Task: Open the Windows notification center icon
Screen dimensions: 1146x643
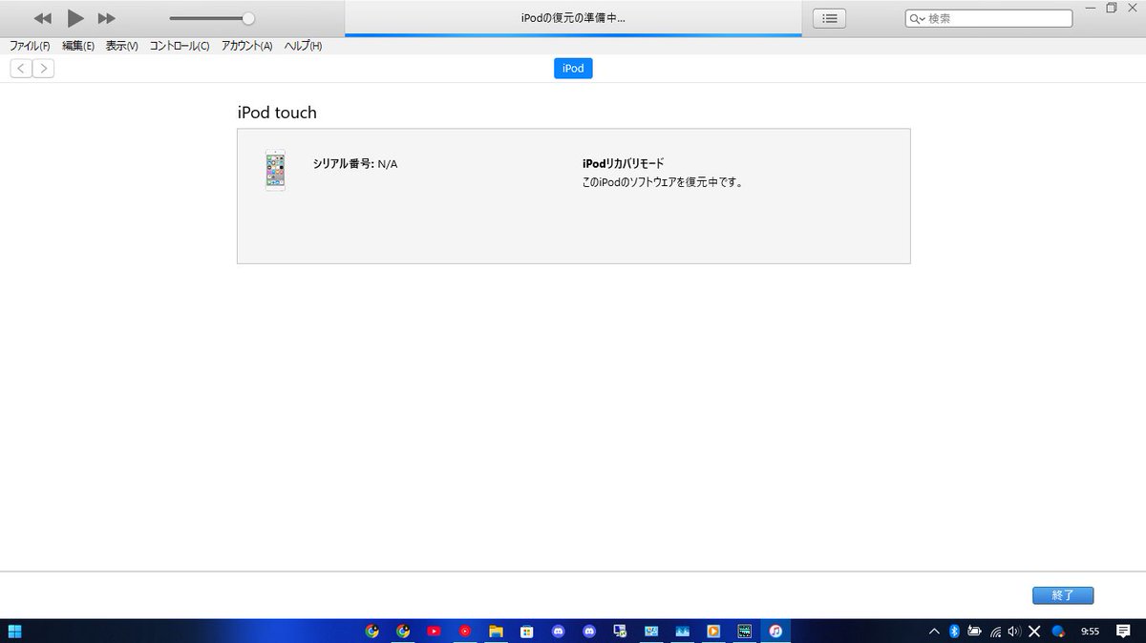Action: click(1123, 631)
